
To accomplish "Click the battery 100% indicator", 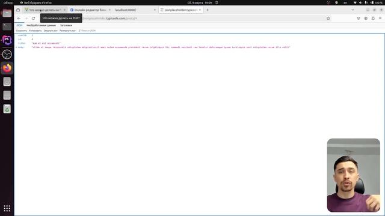I will tap(377, 2).
